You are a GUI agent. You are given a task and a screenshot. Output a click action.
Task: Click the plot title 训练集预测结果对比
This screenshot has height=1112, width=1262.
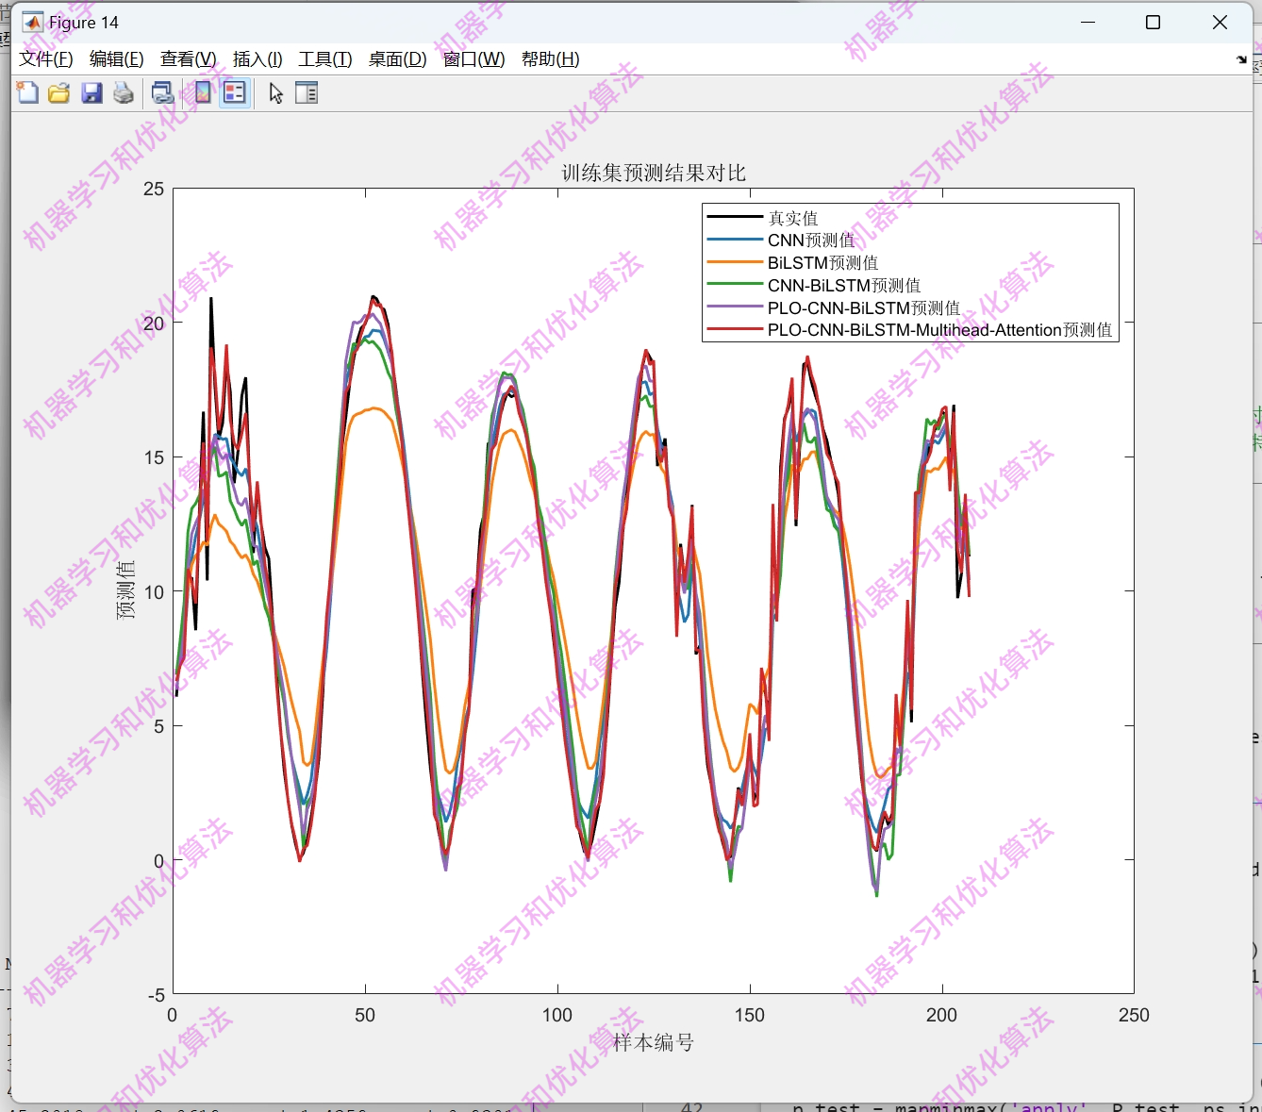(654, 173)
